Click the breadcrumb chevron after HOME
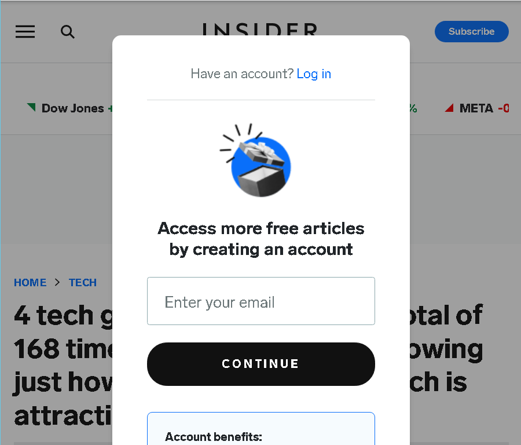The height and width of the screenshot is (445, 521). (x=57, y=282)
